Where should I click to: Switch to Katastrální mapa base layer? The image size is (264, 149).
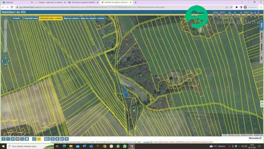(31, 19)
